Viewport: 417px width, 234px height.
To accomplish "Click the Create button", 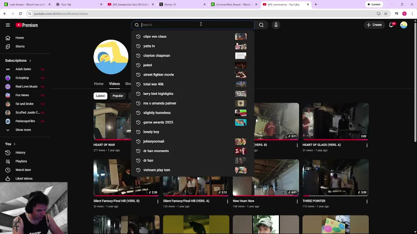I will click(374, 25).
